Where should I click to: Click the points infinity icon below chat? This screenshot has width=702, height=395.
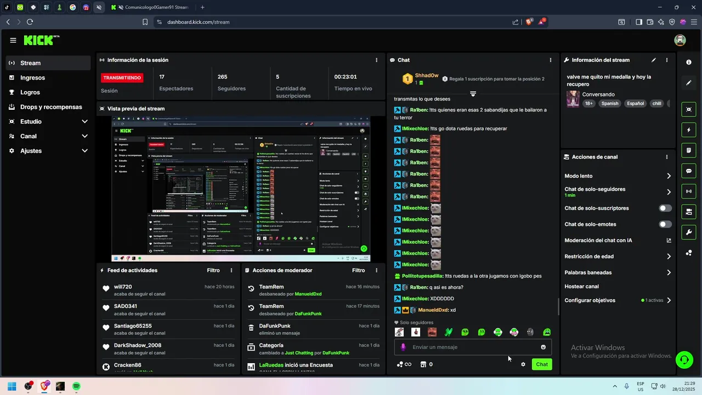pos(404,364)
